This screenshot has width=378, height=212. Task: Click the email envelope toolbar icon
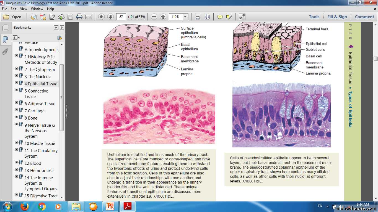pos(89,17)
